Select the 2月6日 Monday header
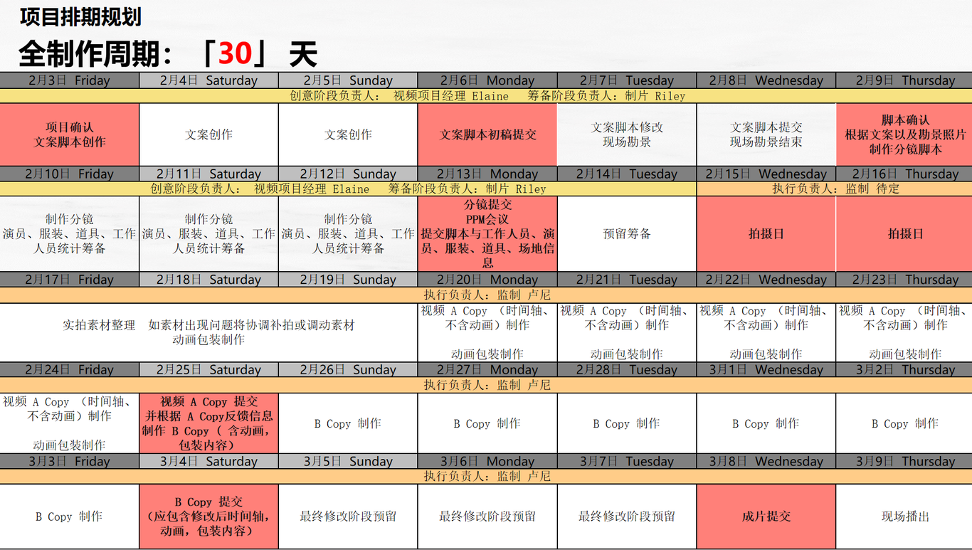 [487, 80]
